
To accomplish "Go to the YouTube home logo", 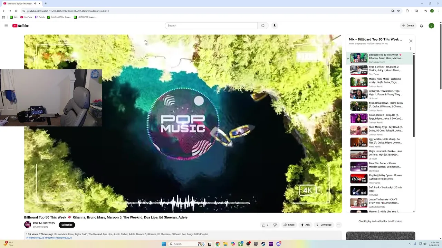I will (x=20, y=25).
